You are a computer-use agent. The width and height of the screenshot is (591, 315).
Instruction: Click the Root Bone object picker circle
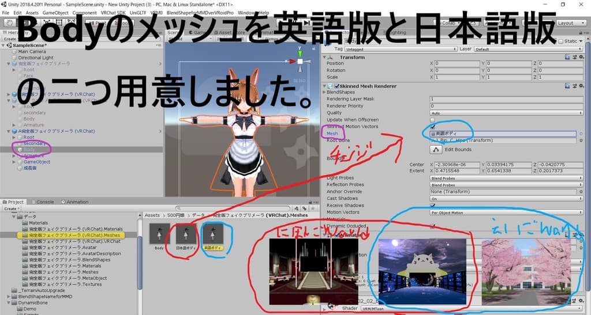coord(581,141)
